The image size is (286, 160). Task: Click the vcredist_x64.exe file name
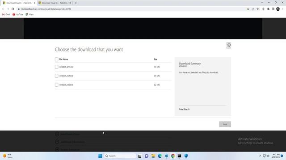66,76
